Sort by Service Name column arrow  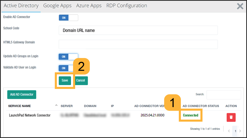(56, 106)
